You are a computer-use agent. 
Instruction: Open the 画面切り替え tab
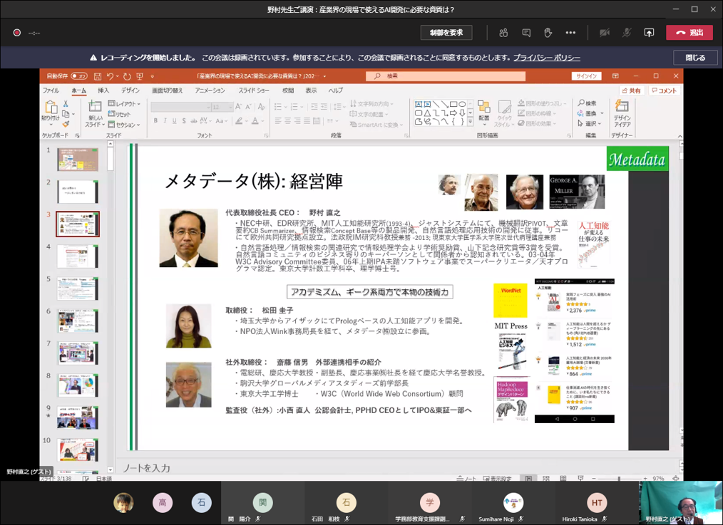pos(168,90)
